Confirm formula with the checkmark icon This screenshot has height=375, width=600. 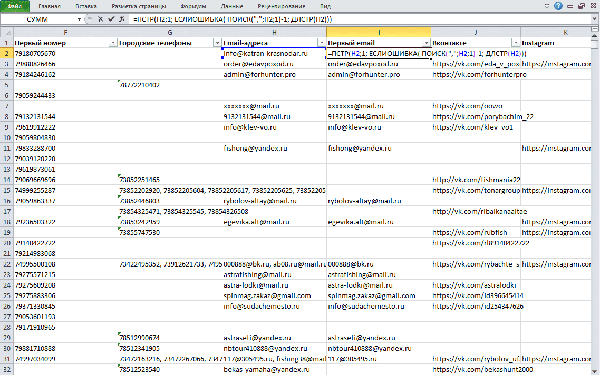tap(111, 19)
